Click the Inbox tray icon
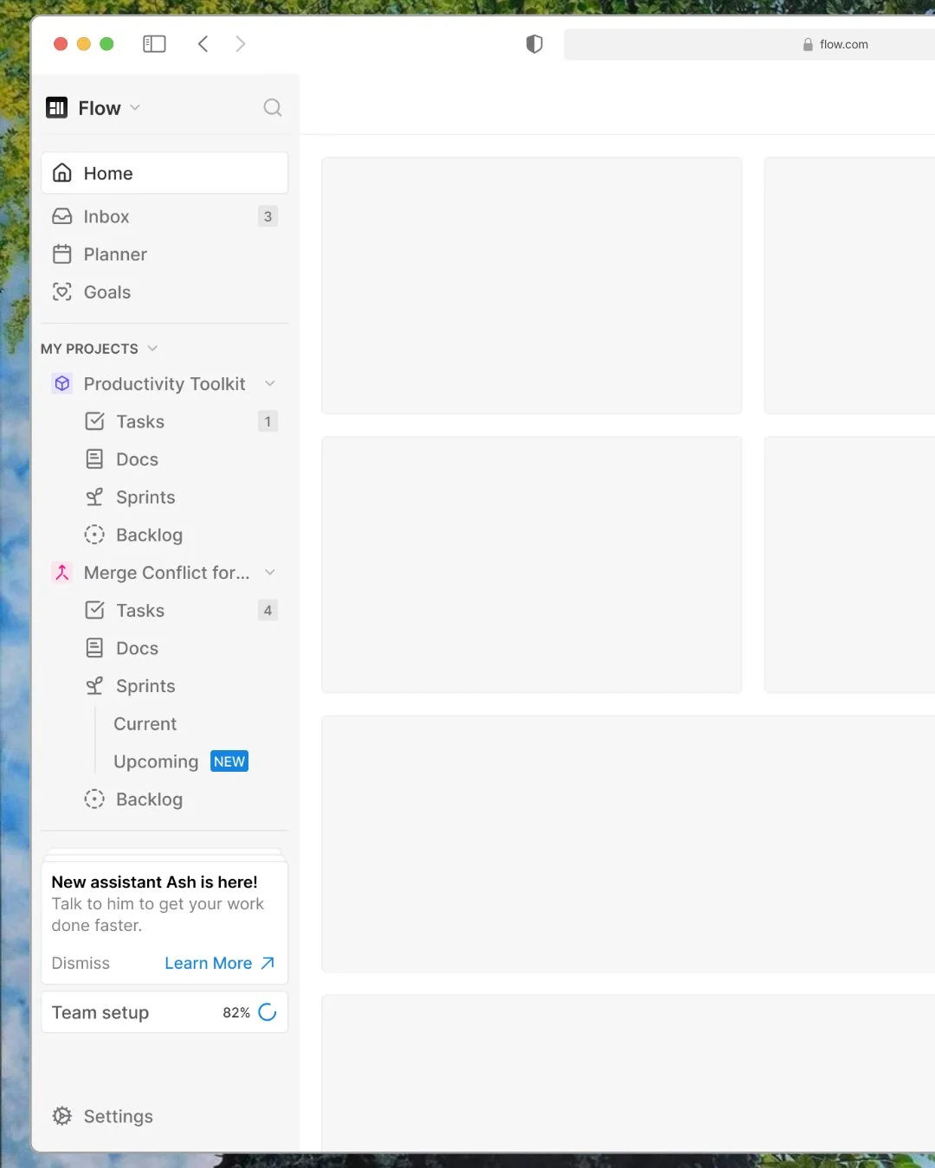This screenshot has width=935, height=1168. [62, 216]
